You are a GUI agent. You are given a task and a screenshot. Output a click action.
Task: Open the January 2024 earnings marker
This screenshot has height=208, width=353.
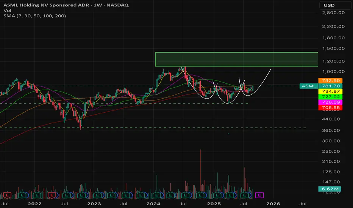tap(157, 195)
